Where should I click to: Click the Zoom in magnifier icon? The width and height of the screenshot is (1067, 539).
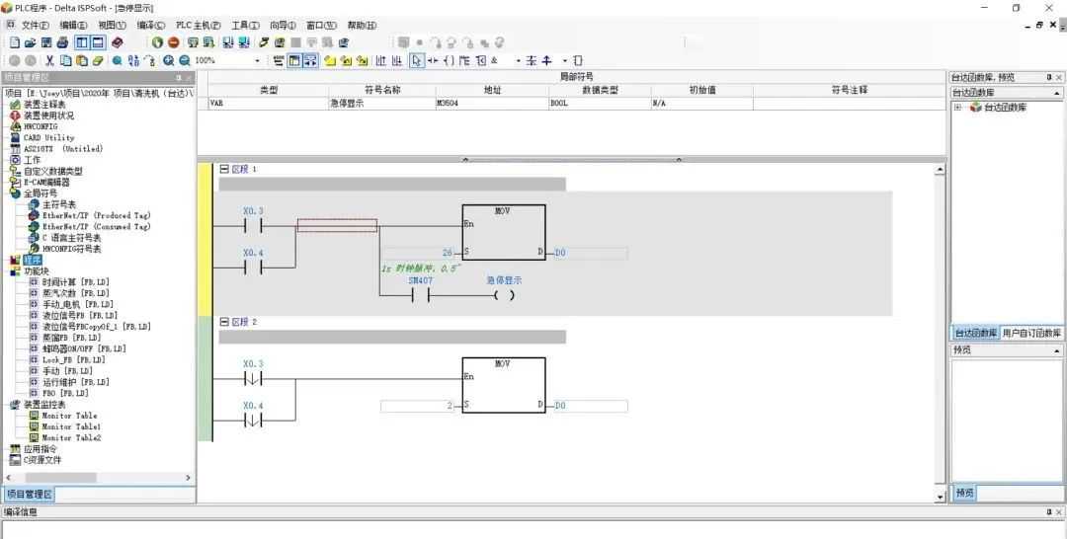pos(169,60)
